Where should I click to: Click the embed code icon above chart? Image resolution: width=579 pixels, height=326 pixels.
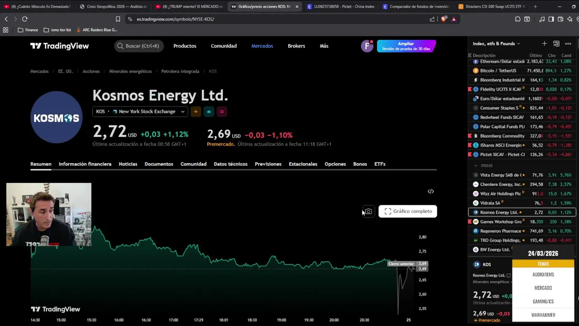431,192
